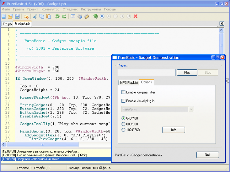Select the 800*600 radio button
The width and height of the screenshot is (230, 172).
point(124,124)
